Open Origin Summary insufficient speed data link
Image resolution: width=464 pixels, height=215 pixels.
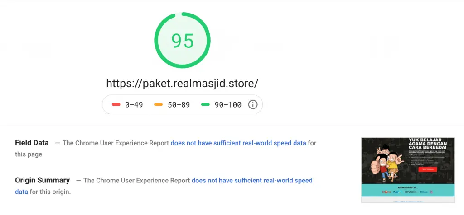tap(164, 186)
